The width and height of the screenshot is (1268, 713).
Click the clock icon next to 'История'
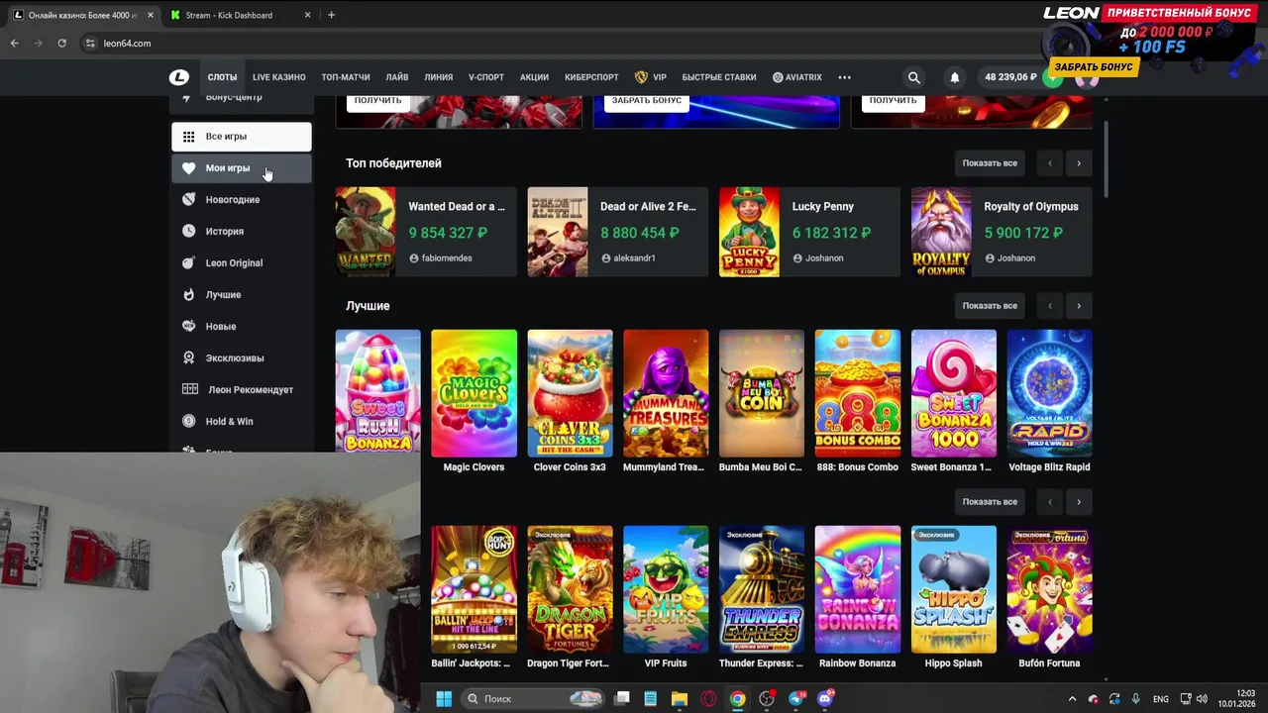pyautogui.click(x=188, y=232)
